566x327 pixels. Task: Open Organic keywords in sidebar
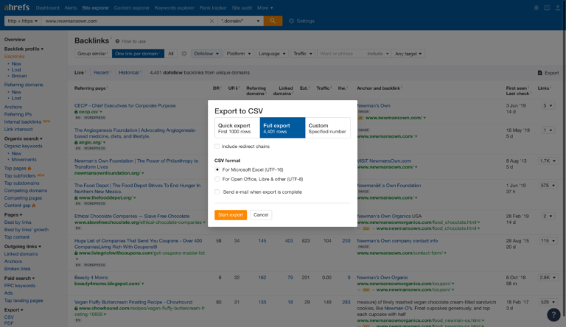coord(23,146)
